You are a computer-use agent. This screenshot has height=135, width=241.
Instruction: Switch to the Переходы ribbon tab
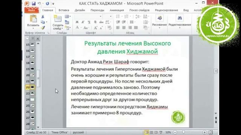tap(97, 10)
